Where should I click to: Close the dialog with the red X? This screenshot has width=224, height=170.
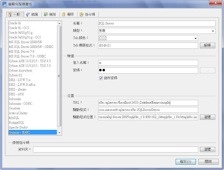coord(216,3)
